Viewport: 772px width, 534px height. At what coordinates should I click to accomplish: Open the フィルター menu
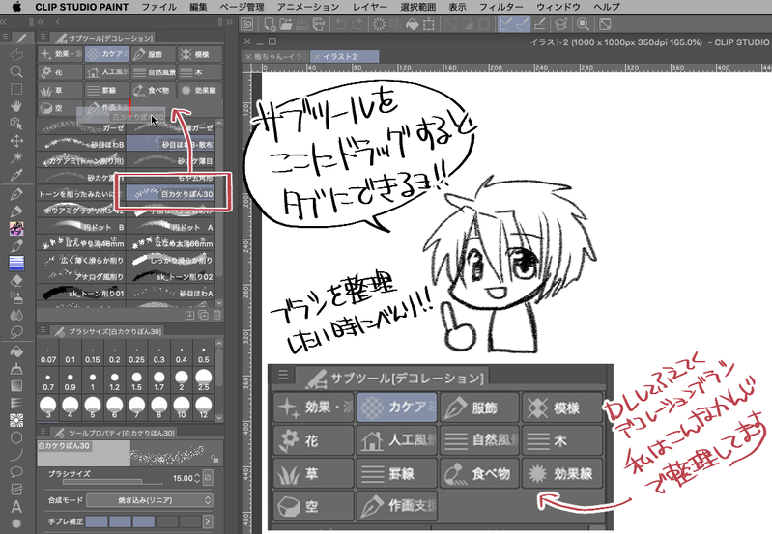click(501, 7)
